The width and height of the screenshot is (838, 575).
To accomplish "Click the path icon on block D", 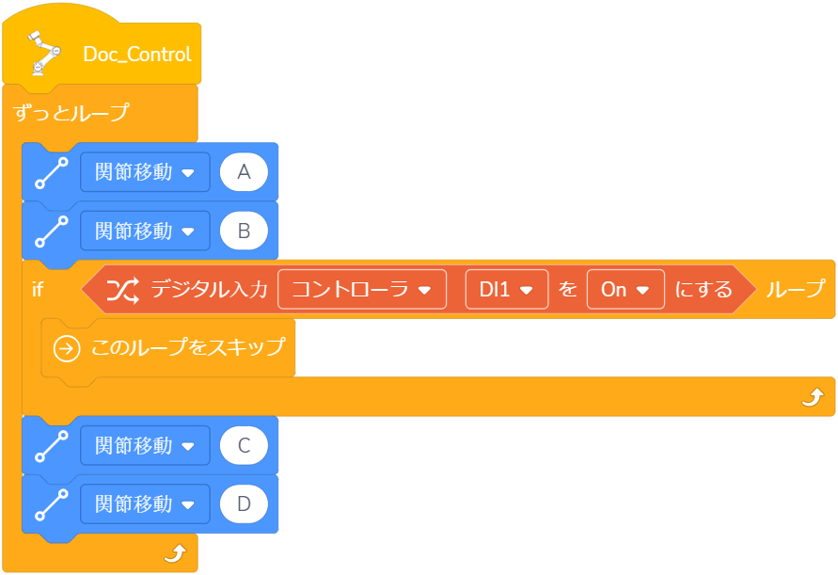I will point(51,504).
